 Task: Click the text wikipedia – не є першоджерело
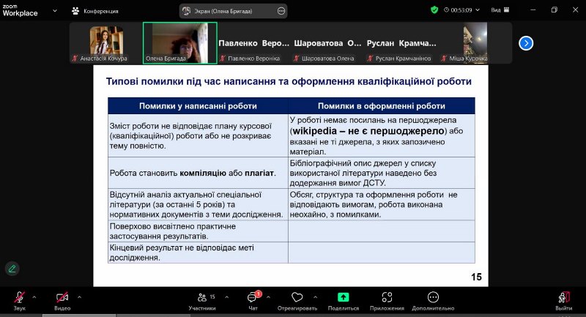click(368, 131)
